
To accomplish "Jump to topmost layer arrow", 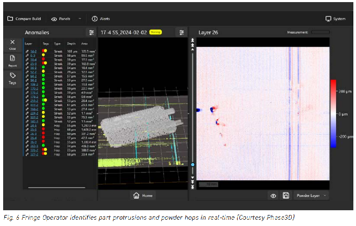I will pyautogui.click(x=192, y=40).
